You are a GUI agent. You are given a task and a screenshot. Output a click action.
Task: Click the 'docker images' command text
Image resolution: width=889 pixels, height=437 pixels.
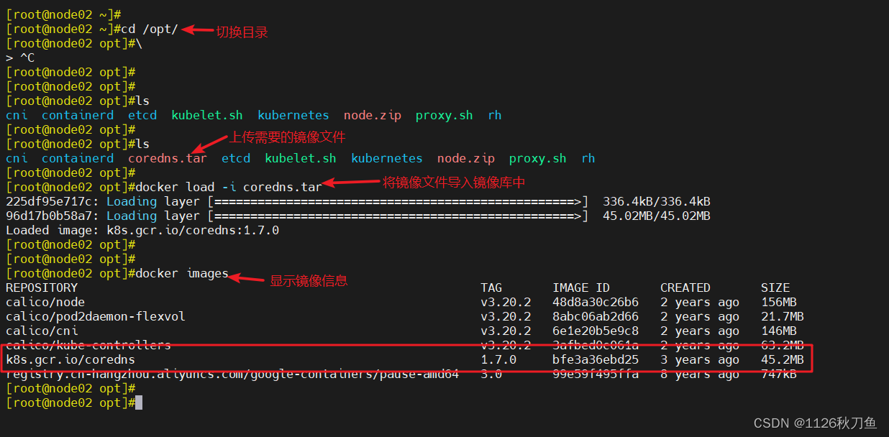tap(182, 273)
